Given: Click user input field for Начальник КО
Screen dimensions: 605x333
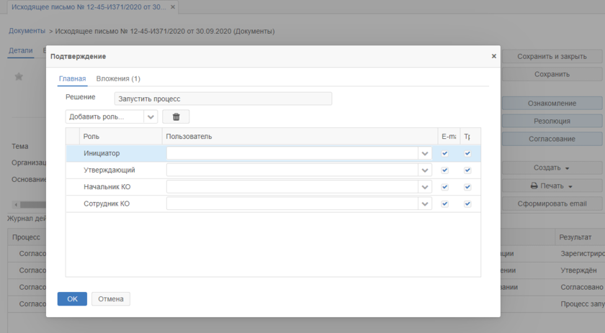Looking at the screenshot, I should [x=292, y=187].
